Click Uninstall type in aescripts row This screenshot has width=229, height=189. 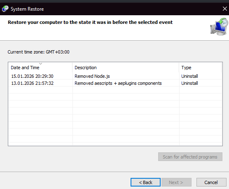(x=189, y=83)
